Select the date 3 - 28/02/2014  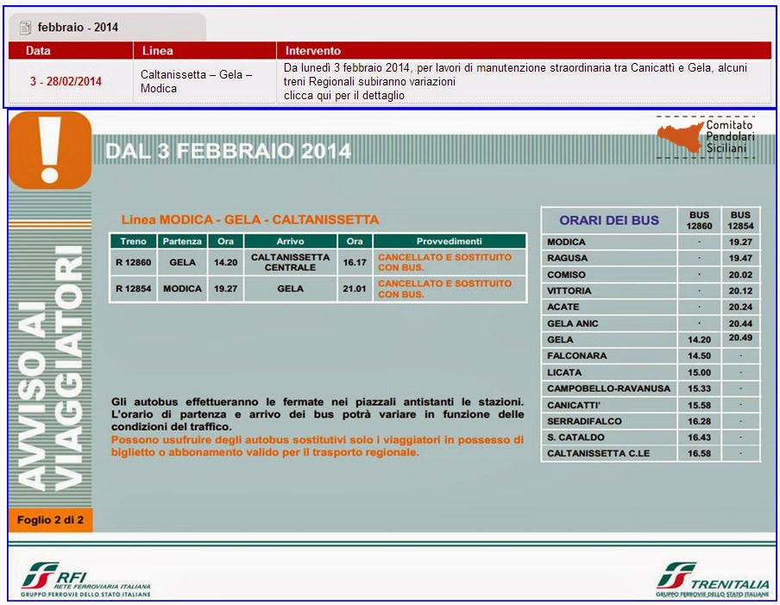point(66,81)
